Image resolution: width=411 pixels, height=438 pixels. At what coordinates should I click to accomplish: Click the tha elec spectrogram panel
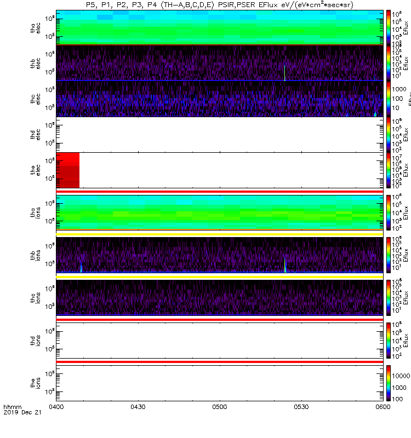coord(220,27)
